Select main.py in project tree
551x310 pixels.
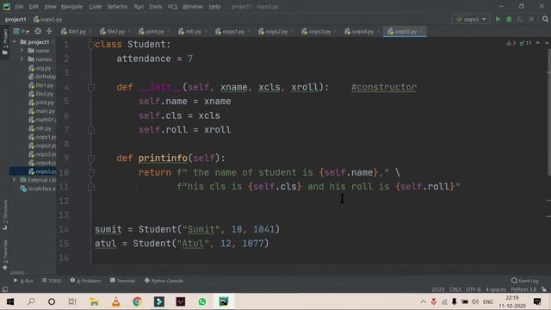pyautogui.click(x=45, y=111)
